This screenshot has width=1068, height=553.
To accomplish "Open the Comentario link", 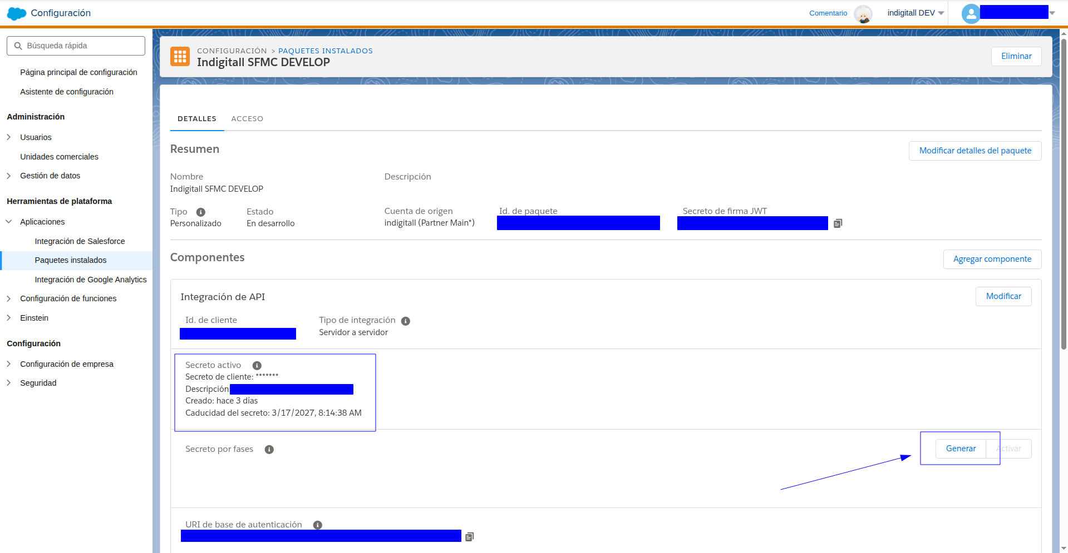I will coord(828,13).
